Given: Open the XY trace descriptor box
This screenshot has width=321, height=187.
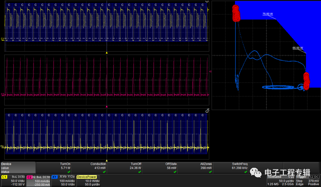Looking at the screenshot, I should pos(63,181).
